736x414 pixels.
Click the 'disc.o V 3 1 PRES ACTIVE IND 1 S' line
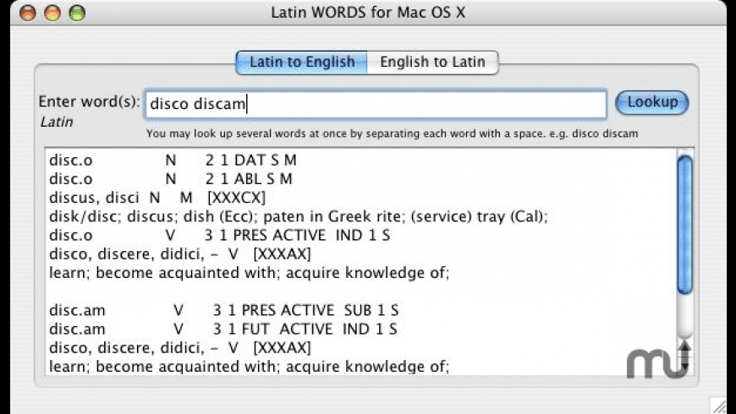220,236
